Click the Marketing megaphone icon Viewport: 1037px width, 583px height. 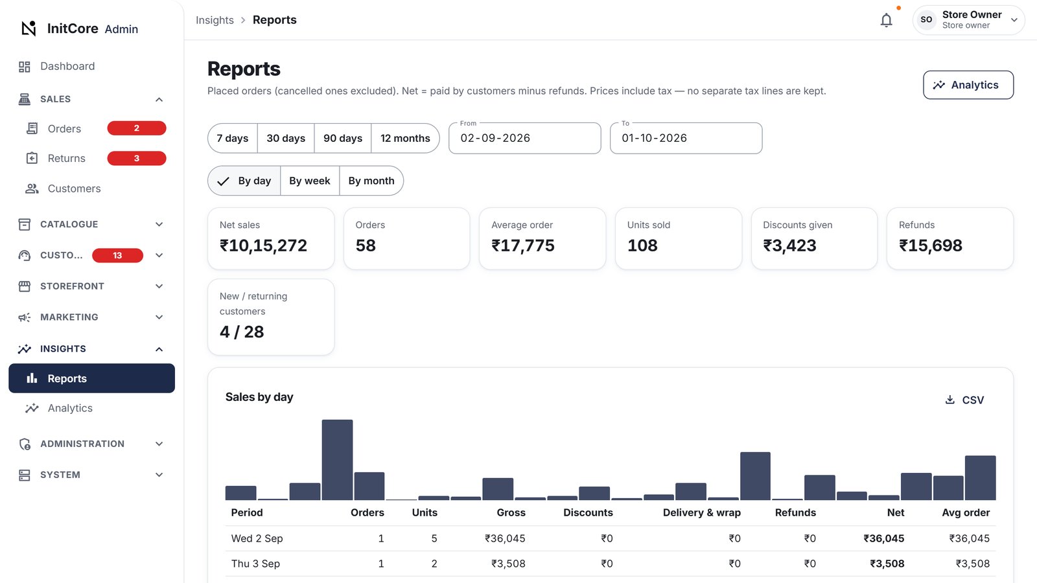[25, 317]
